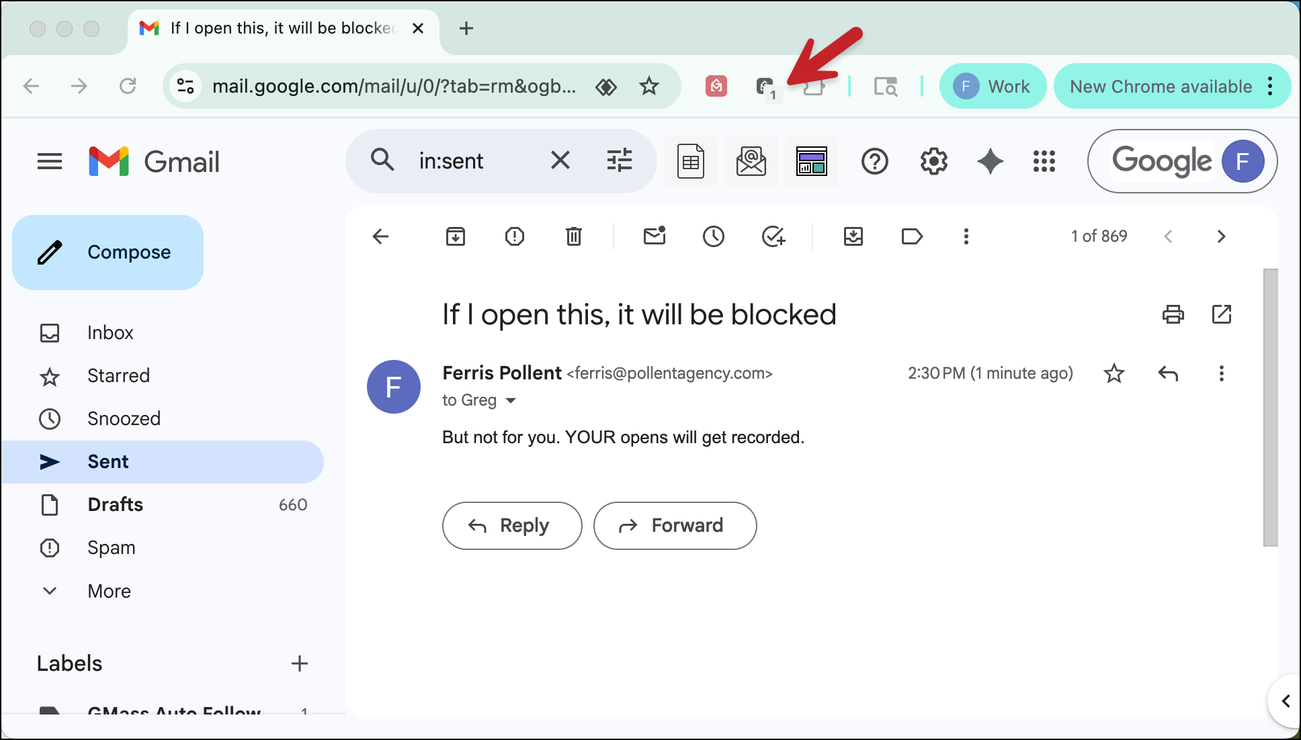1301x740 pixels.
Task: Show search options filter
Action: (x=619, y=160)
